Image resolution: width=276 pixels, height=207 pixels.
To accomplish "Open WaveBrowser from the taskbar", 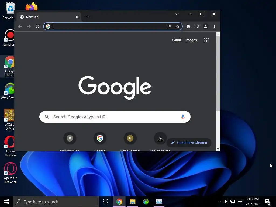I will tap(146, 202).
